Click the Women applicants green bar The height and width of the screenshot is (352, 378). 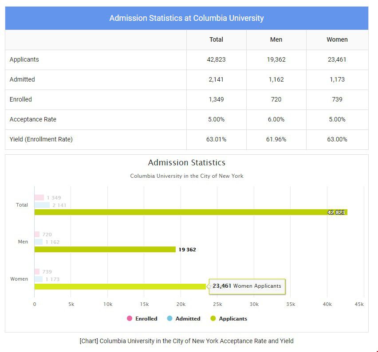pos(120,286)
